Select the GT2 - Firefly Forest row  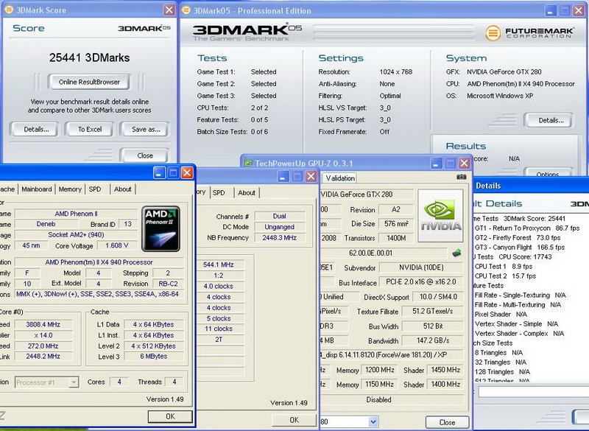pos(518,238)
